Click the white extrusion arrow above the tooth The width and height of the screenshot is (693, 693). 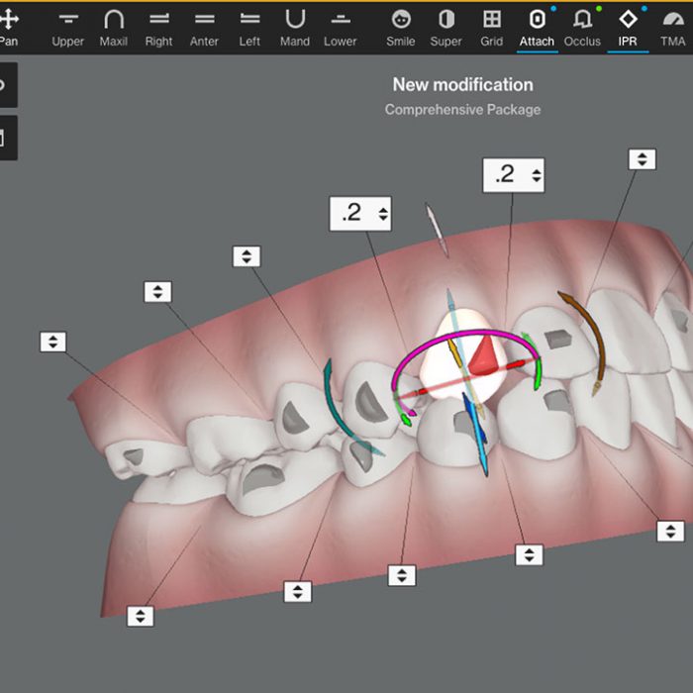tap(437, 229)
